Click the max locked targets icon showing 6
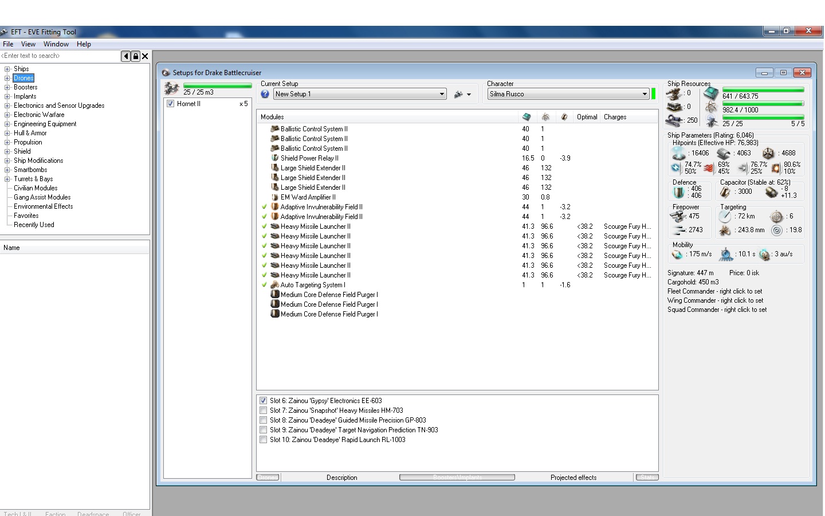The height and width of the screenshot is (516, 825). 776,216
